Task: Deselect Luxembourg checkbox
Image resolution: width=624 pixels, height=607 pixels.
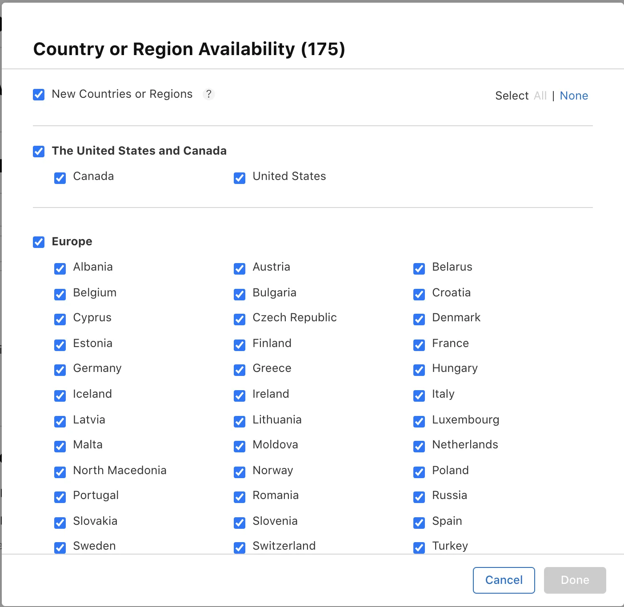Action: (419, 422)
